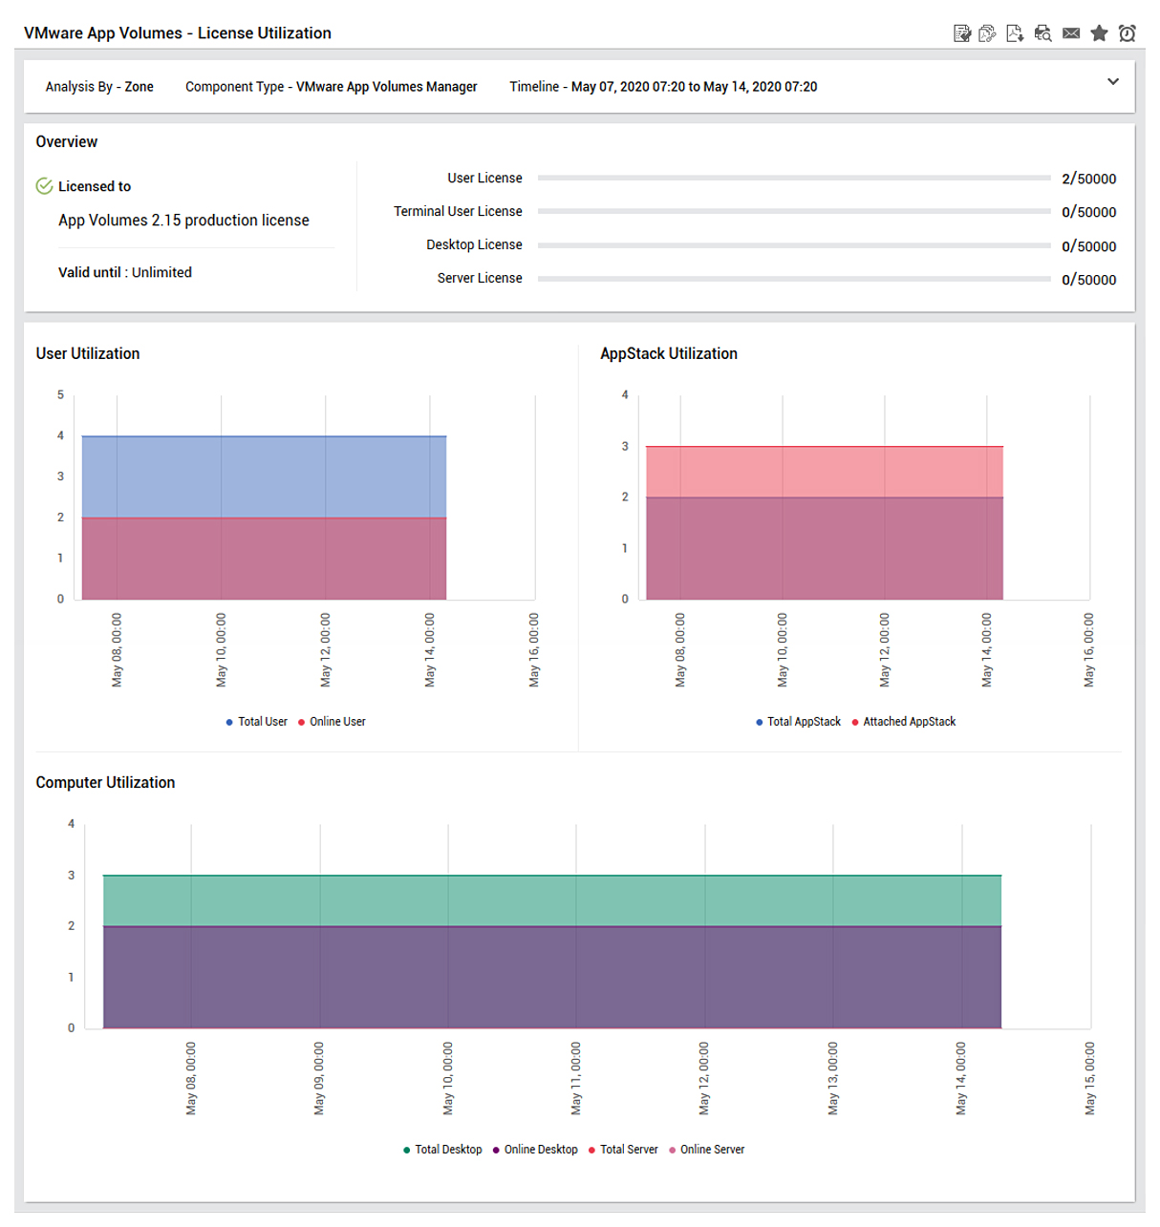The width and height of the screenshot is (1160, 1227).
Task: Click May 14, 00:00 label under User Utilization
Action: coord(430,650)
